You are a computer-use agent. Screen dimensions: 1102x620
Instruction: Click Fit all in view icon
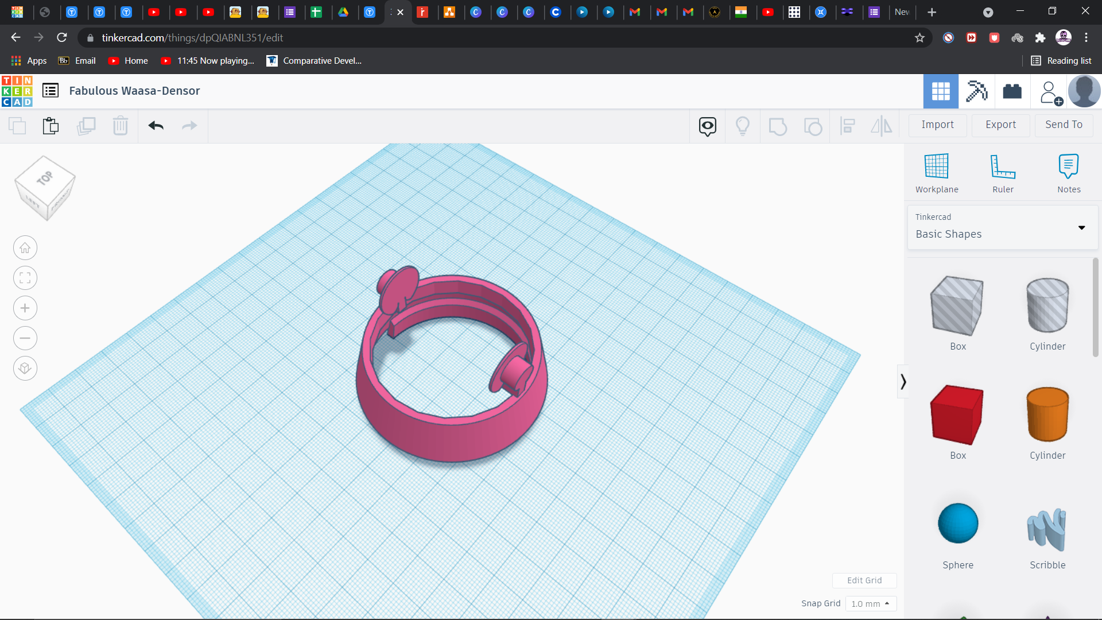tap(25, 278)
